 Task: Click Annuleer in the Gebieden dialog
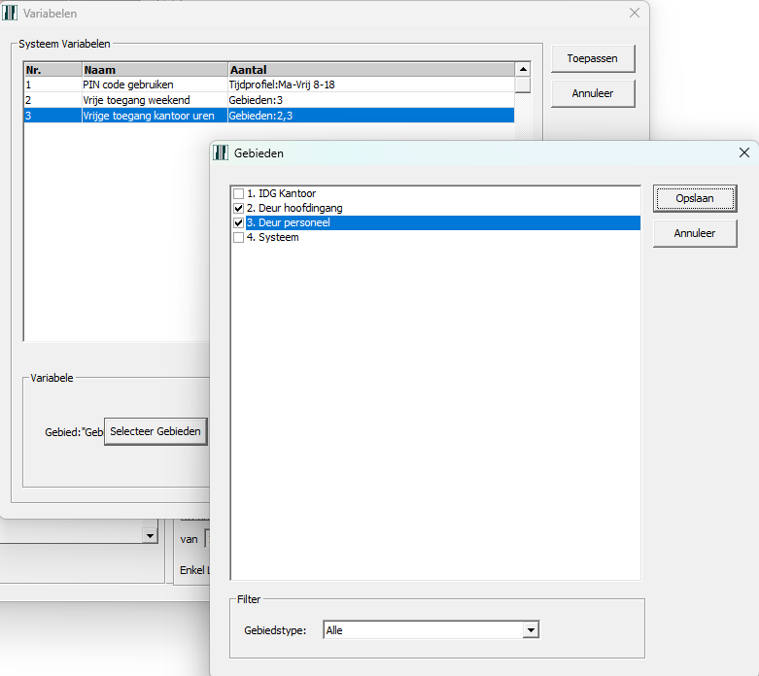tap(694, 233)
